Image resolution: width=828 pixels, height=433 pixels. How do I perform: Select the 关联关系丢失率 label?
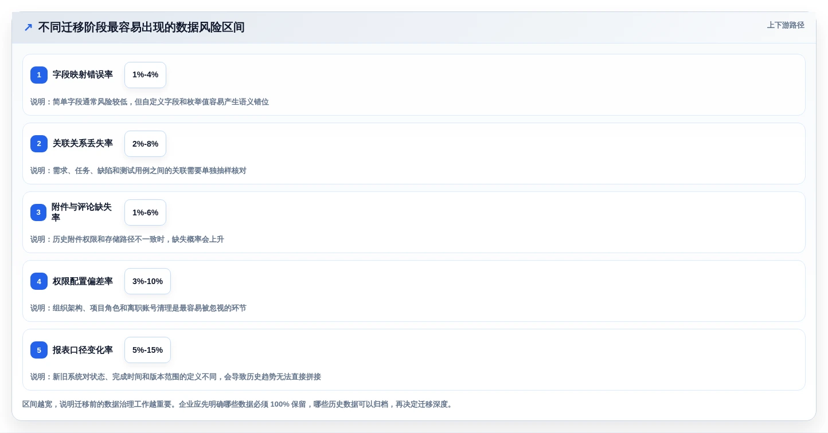click(x=83, y=143)
